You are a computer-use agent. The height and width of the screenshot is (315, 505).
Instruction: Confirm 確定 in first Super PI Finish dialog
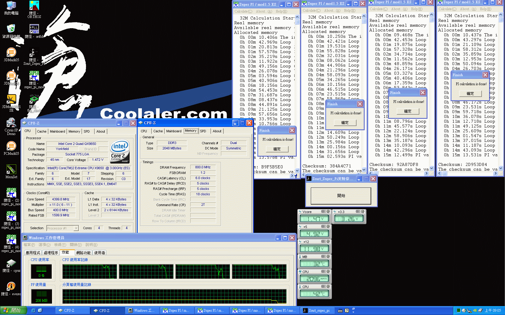point(277,149)
